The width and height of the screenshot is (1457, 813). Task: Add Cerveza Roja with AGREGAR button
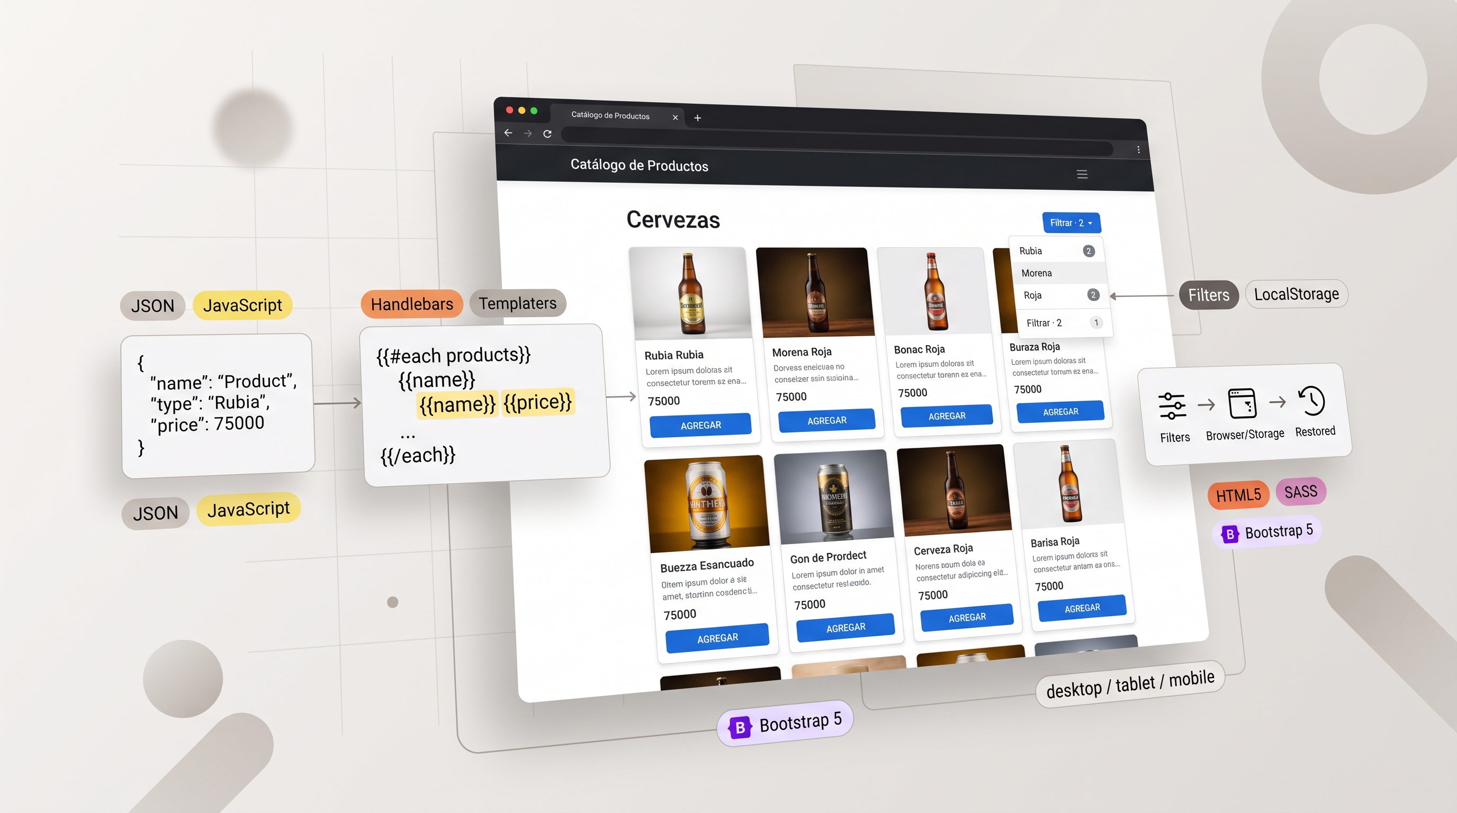tap(967, 617)
